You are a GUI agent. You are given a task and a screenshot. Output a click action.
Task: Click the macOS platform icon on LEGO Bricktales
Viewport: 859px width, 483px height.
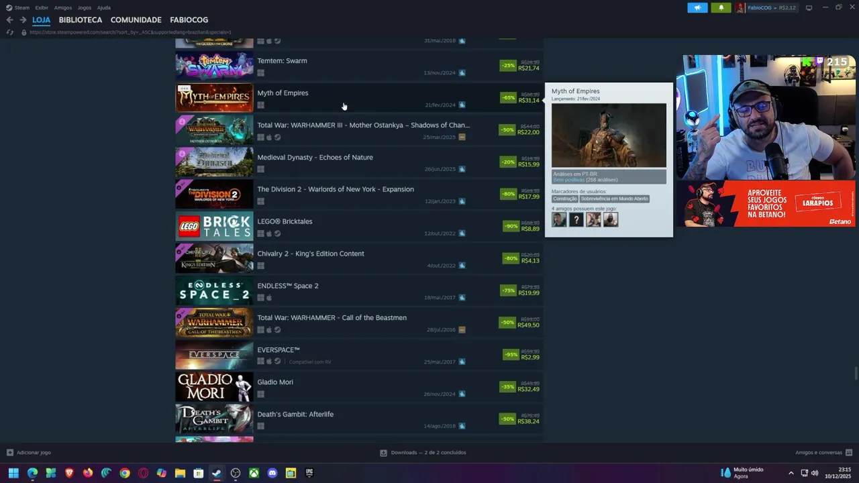[269, 233]
